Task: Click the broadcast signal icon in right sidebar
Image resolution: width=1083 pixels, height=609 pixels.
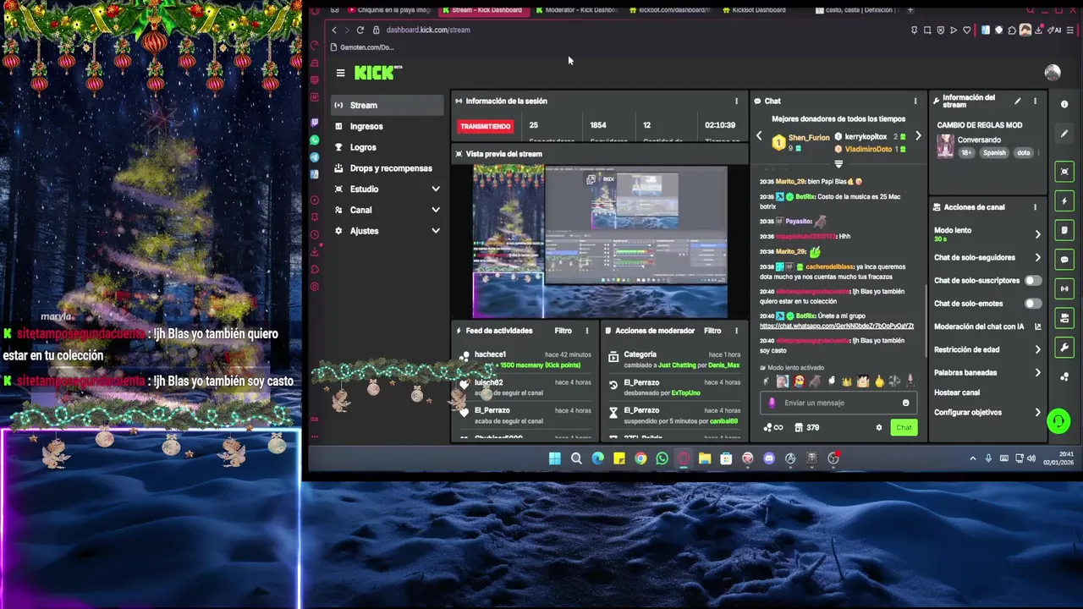Action: (1064, 288)
